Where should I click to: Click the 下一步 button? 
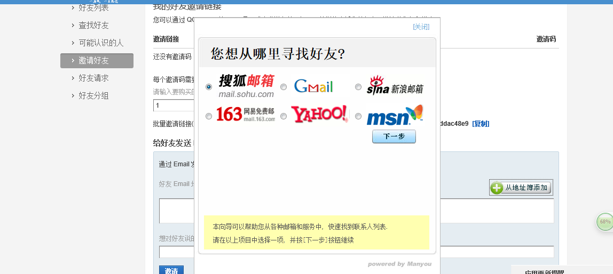tap(394, 136)
